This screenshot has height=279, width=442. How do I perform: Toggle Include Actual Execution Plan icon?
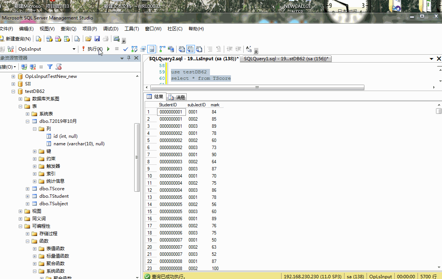tap(162, 49)
